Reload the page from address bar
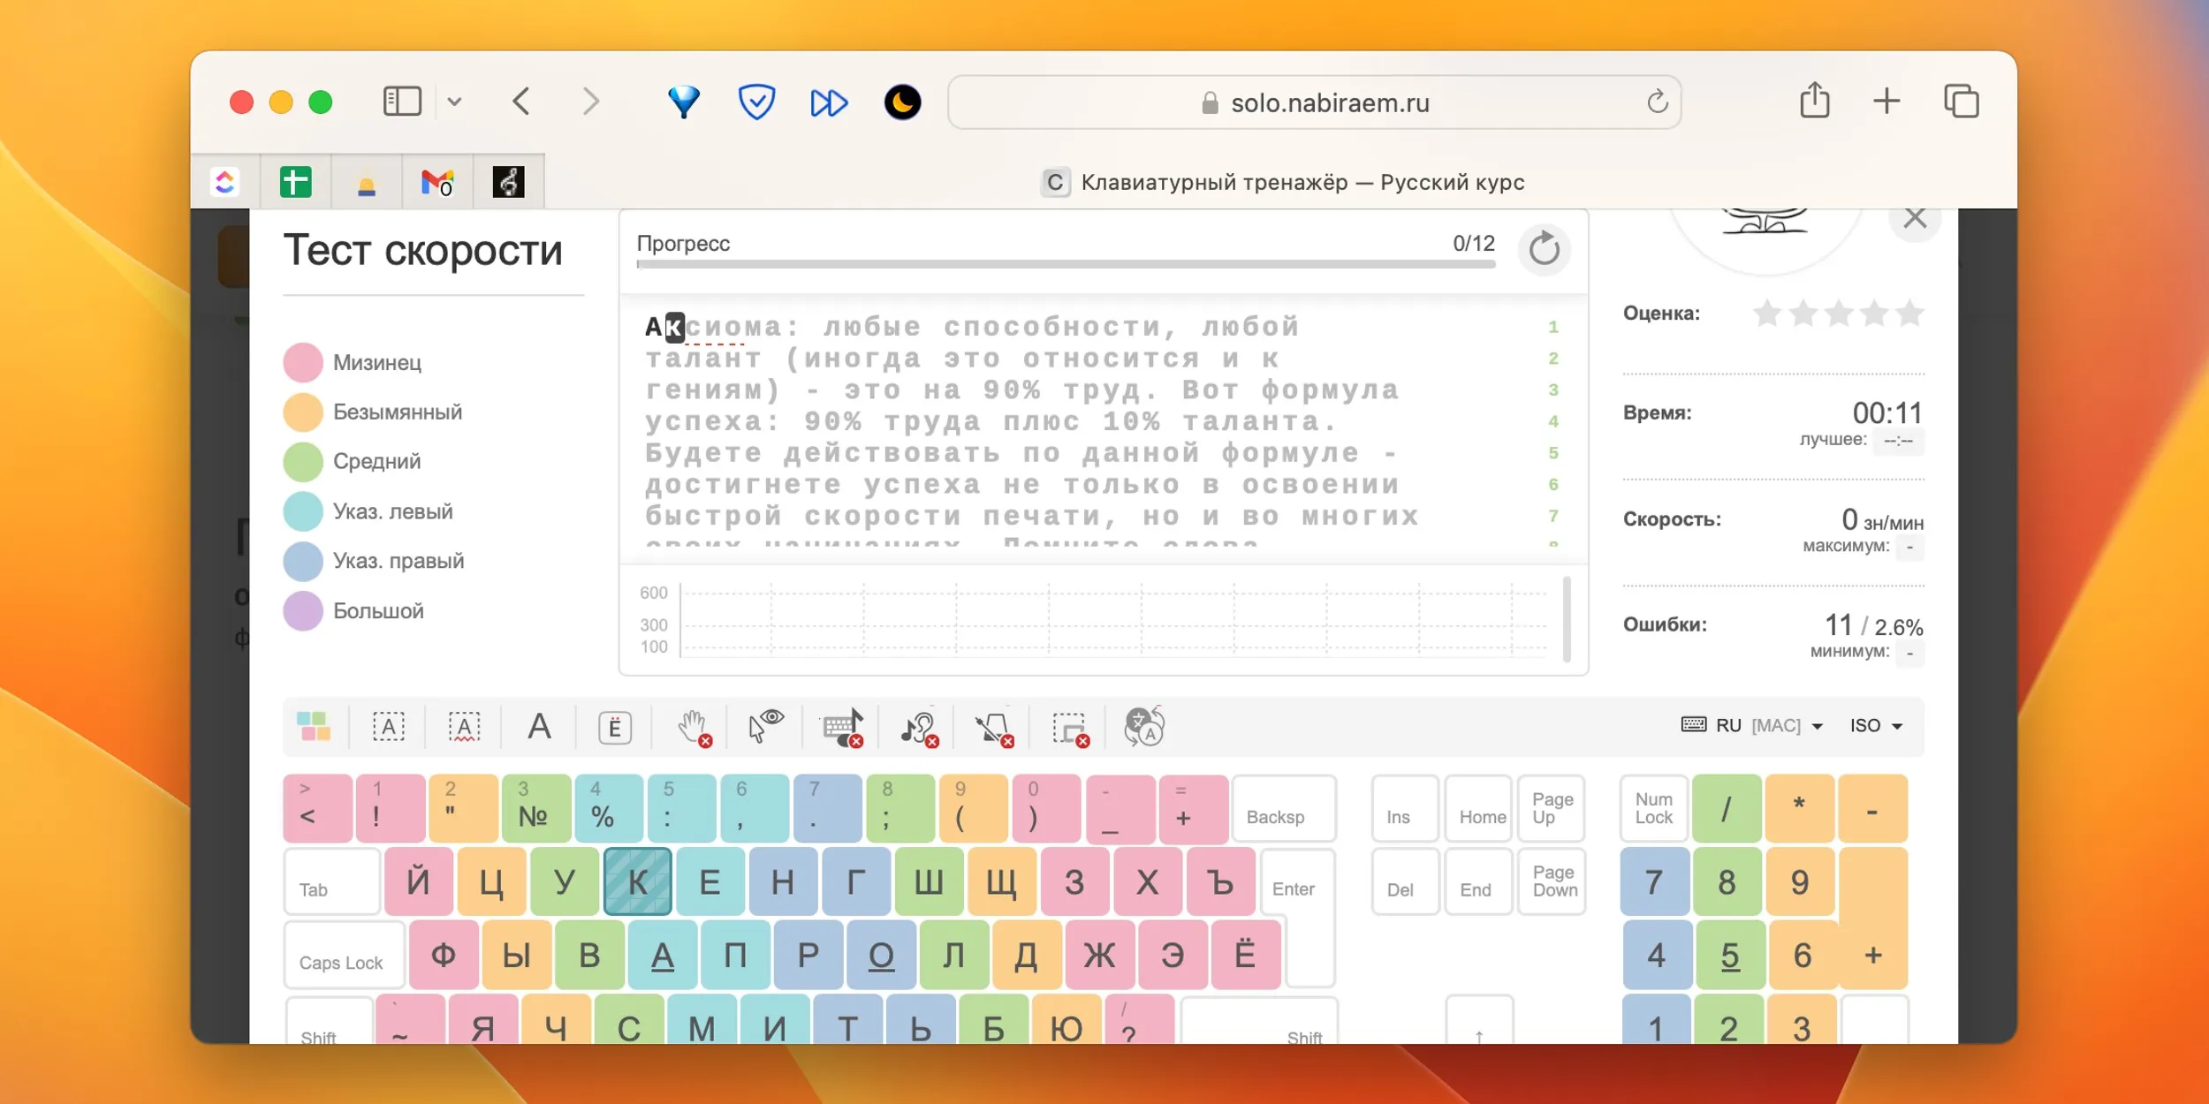This screenshot has height=1104, width=2209. pos(1657,102)
